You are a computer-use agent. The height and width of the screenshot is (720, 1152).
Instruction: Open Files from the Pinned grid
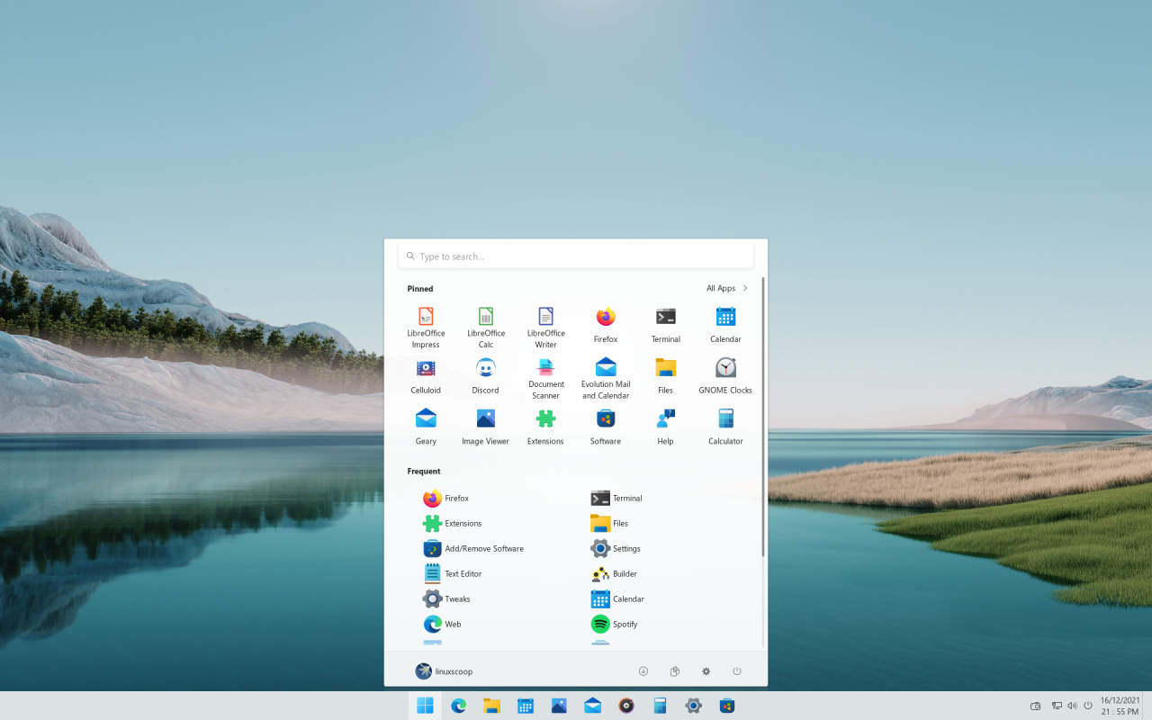click(x=666, y=378)
